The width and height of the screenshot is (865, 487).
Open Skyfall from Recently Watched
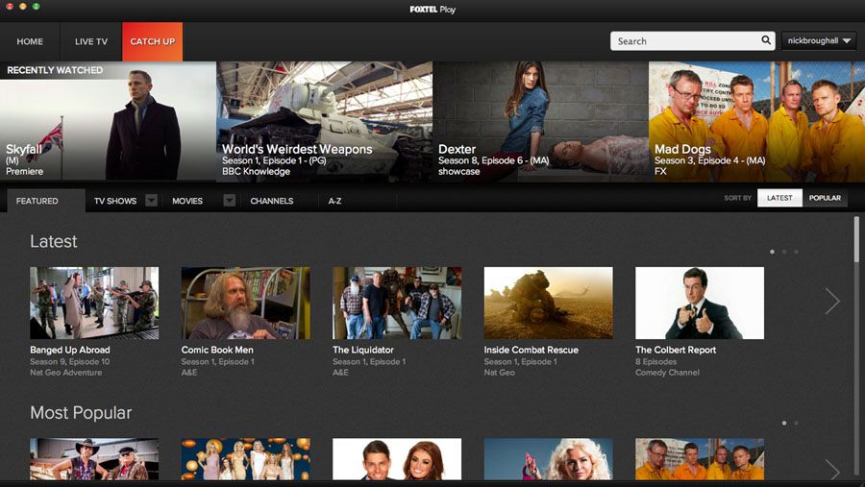(108, 121)
